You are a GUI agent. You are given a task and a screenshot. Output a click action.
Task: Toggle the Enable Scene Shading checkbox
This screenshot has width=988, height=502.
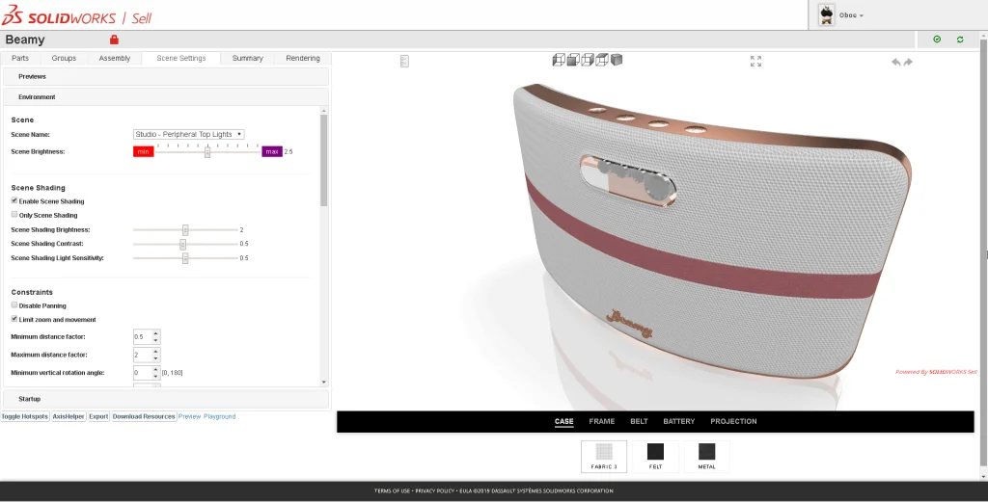14,200
